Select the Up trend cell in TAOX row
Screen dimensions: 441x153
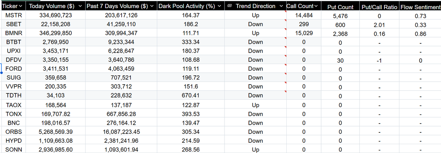[255, 105]
